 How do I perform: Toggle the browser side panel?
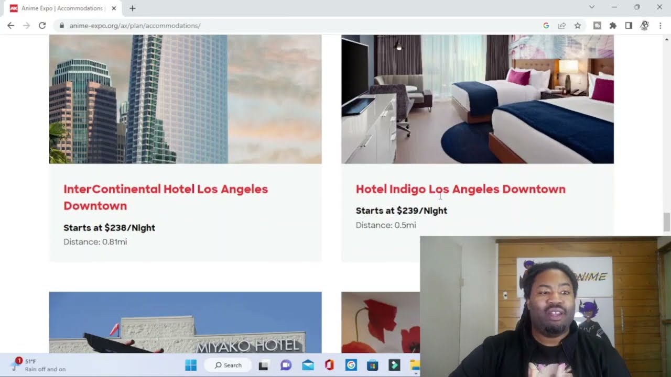629,25
